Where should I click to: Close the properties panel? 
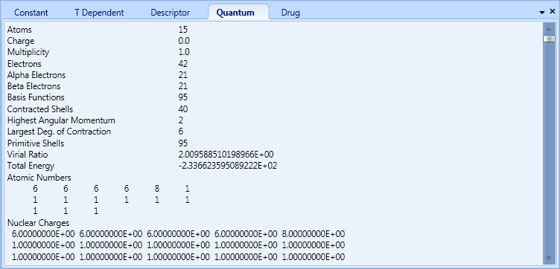pyautogui.click(x=553, y=12)
